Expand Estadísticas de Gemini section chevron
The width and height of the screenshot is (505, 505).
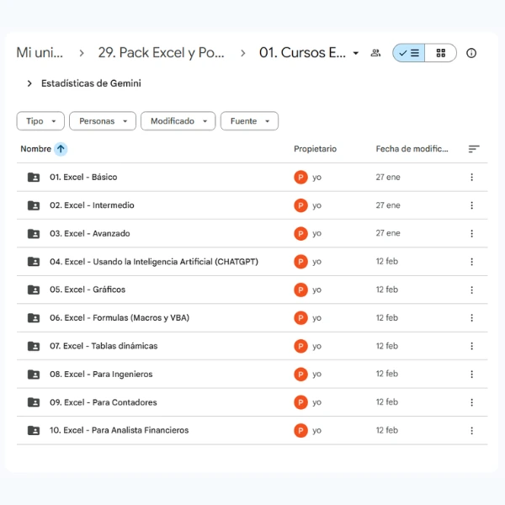[x=29, y=83]
